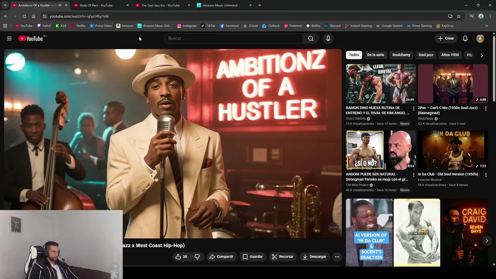Image resolution: width=496 pixels, height=279 pixels.
Task: Open a new browser tab
Action: [x=260, y=5]
